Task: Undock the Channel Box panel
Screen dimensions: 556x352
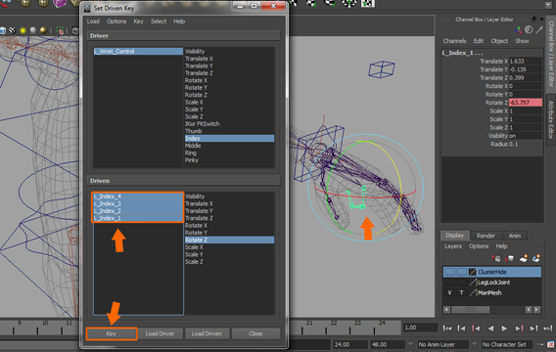Action: pos(533,20)
